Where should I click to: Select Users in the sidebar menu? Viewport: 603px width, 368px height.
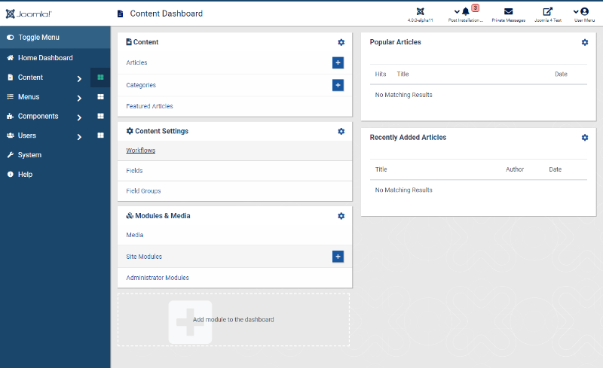[x=27, y=135]
